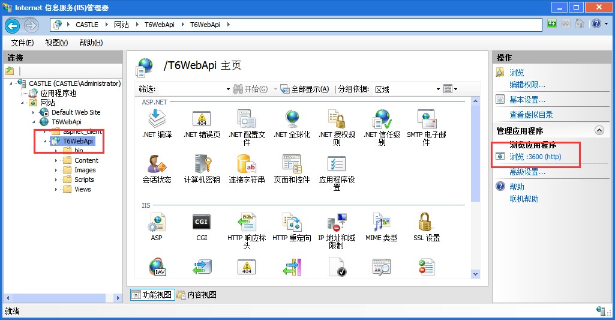Collapse the CASTLE server tree node

tap(11, 83)
